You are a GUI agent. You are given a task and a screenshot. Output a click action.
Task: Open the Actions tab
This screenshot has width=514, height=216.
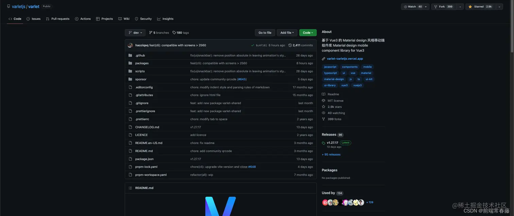83,19
